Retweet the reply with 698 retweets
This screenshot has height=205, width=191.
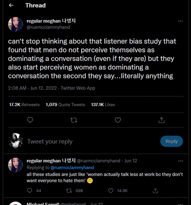pyautogui.click(x=69, y=190)
